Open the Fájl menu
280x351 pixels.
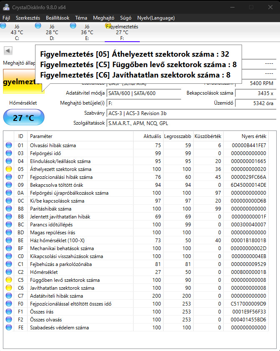(6, 18)
